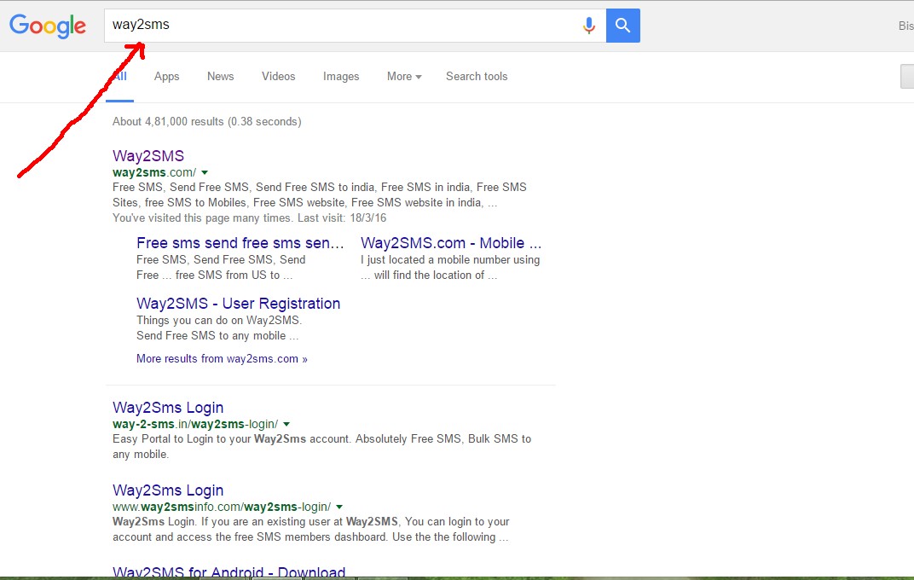Image resolution: width=914 pixels, height=580 pixels.
Task: Click the 'I just located a mobile number' snippet
Action: pos(450,267)
